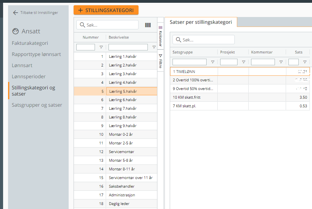Click Sats value 3.50
This screenshot has width=312, height=209.
303,97
